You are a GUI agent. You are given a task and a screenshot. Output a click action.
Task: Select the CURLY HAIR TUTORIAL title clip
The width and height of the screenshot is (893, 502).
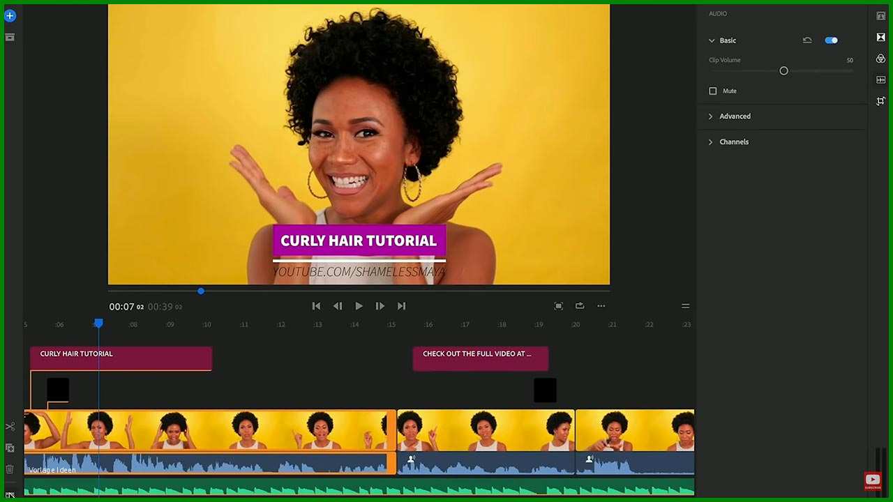pyautogui.click(x=121, y=358)
